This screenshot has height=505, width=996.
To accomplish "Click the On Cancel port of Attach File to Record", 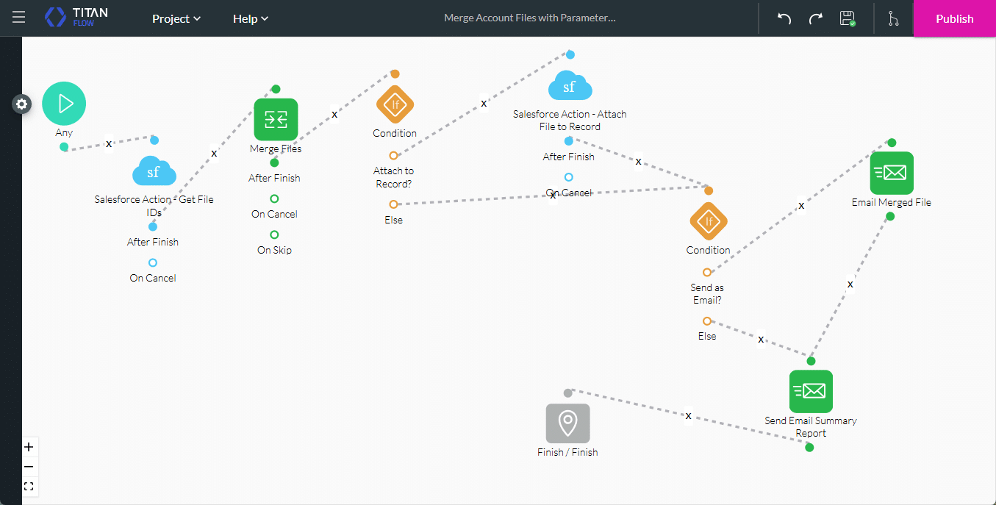I will [568, 177].
